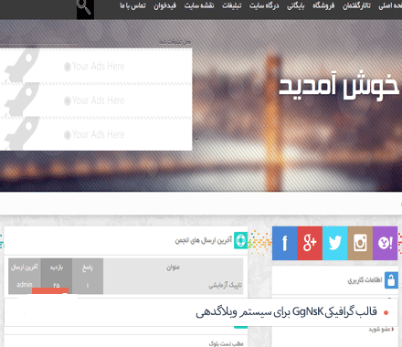Image resolution: width=402 pixels, height=347 pixels.
Task: Click the admin last poster link
Action: point(25,285)
